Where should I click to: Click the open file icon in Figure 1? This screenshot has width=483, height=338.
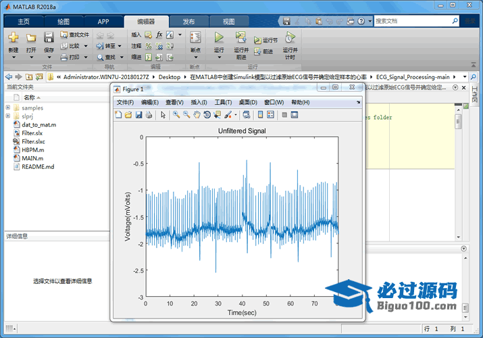point(128,115)
